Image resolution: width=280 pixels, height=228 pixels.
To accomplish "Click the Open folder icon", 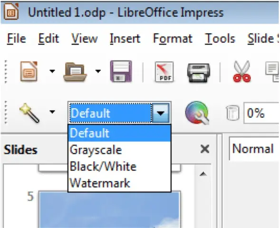I will (75, 72).
